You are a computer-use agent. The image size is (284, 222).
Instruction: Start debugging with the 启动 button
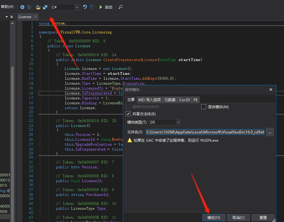pos(106,7)
